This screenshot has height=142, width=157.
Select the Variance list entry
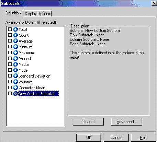[26, 82]
